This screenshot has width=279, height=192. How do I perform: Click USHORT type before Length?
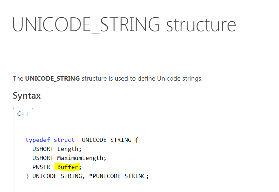click(x=43, y=149)
